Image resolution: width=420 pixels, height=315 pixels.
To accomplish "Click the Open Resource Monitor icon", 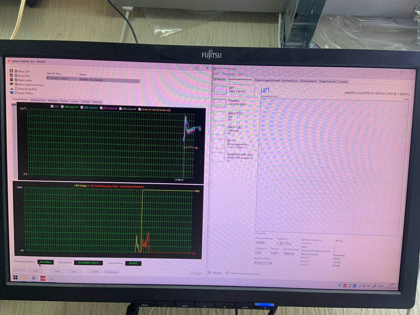I will tap(227, 273).
